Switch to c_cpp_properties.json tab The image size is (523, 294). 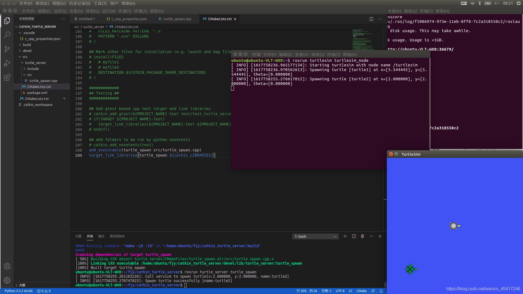point(129,19)
